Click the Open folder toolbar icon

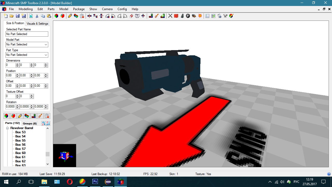(12, 16)
